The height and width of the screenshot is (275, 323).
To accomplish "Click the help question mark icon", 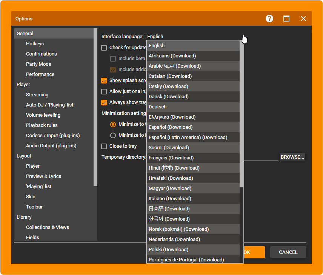I will [269, 19].
